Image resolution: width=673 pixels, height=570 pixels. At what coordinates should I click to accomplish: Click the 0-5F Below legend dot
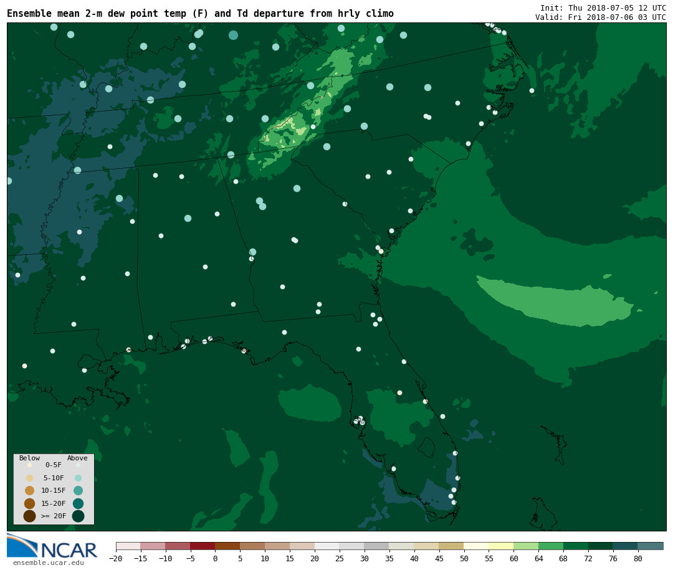pyautogui.click(x=30, y=465)
